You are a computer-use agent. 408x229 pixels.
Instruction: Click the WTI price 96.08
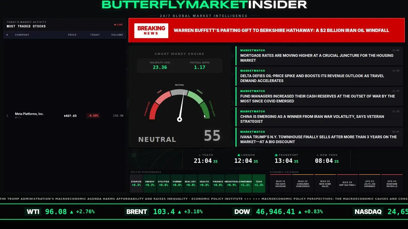(x=56, y=212)
